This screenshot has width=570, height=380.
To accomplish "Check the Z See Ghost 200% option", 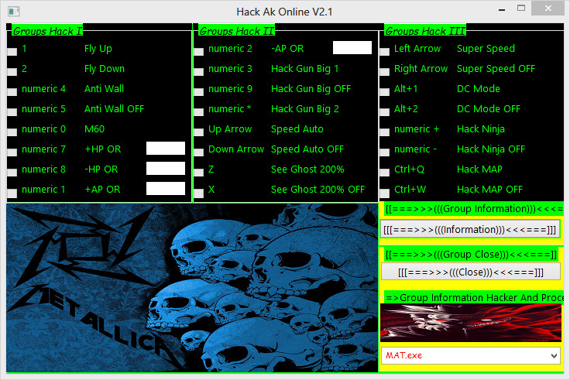I will pyautogui.click(x=198, y=172).
